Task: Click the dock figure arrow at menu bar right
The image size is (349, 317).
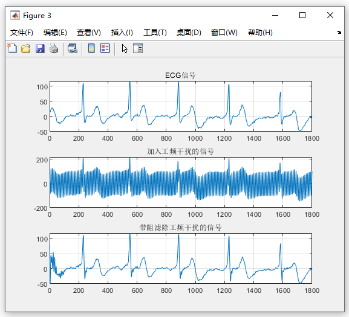Action: tap(339, 32)
